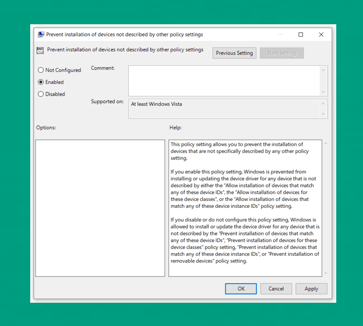
Task: Click the 'If you enable this policy' paragraph
Action: coord(243,188)
